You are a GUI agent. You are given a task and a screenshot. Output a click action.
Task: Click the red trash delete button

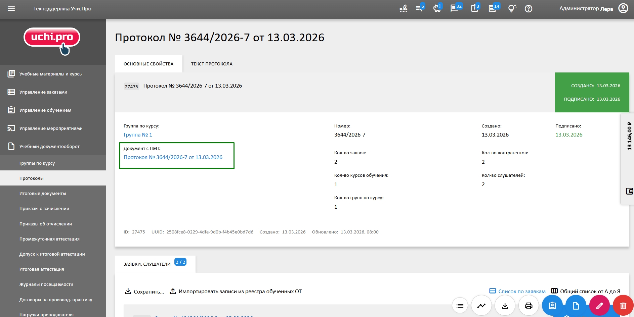tap(623, 306)
